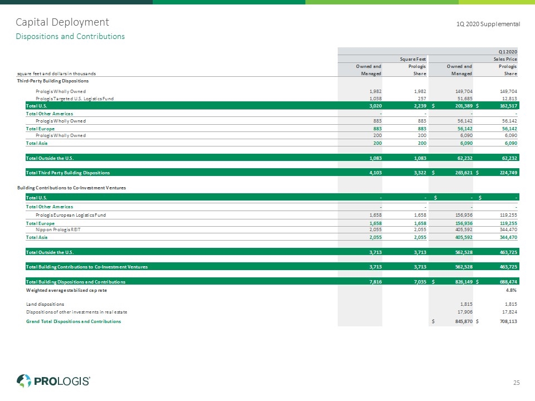Image resolution: width=535 pixels, height=401 pixels.
Task: Select the 17,824 other investments Prologis share
Action: pos(510,312)
